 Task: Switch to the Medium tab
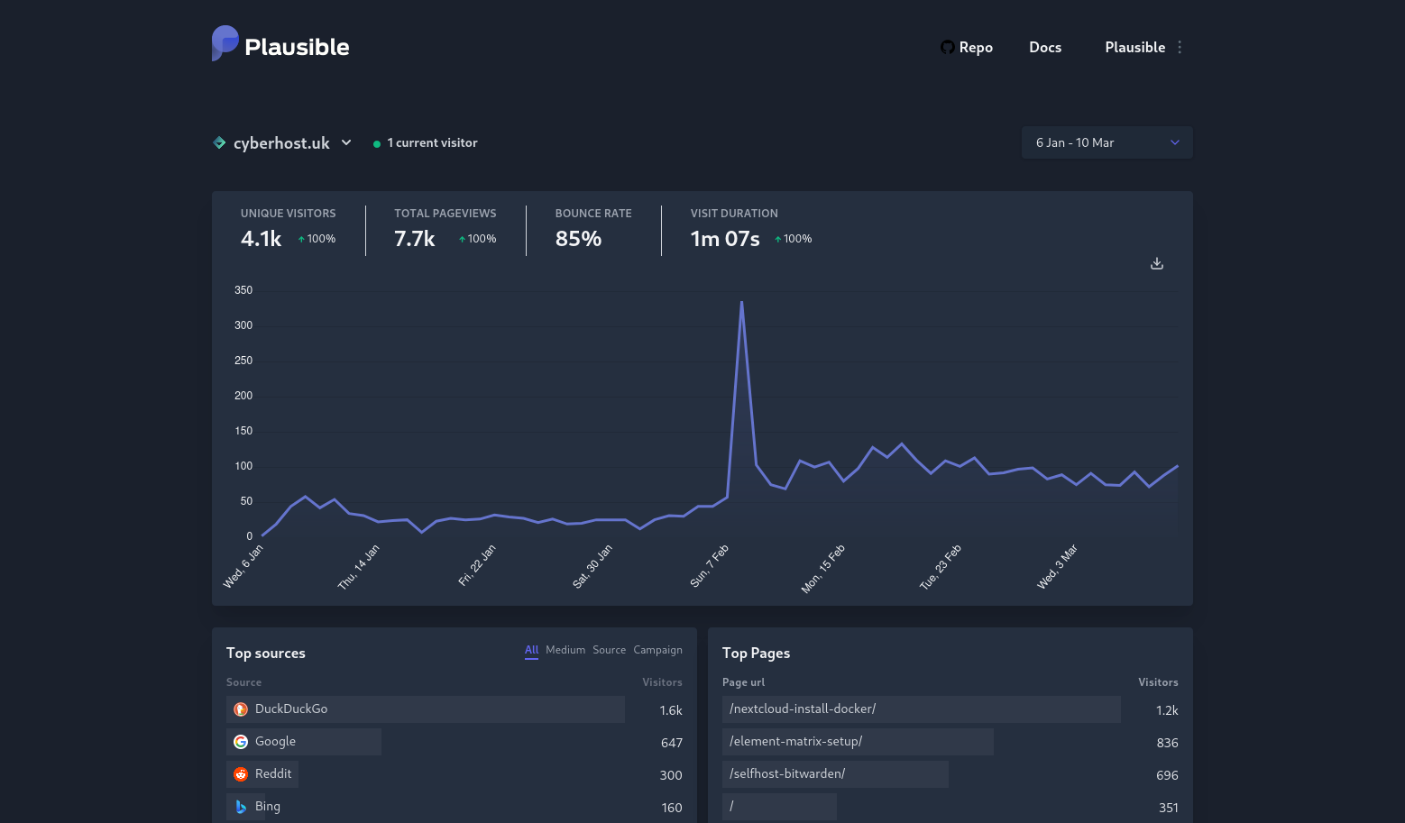point(565,650)
